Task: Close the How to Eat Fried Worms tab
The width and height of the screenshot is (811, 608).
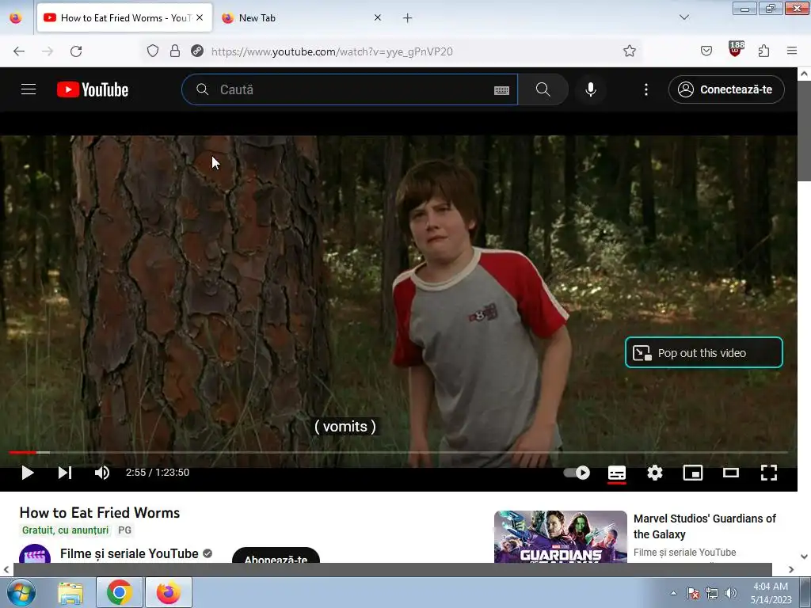Action: point(200,17)
